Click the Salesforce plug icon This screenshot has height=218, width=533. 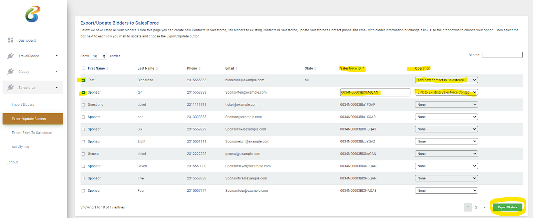11,87
